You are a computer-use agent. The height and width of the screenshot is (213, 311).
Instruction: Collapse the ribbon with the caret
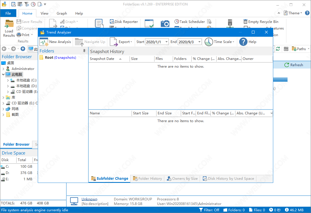click(279, 13)
